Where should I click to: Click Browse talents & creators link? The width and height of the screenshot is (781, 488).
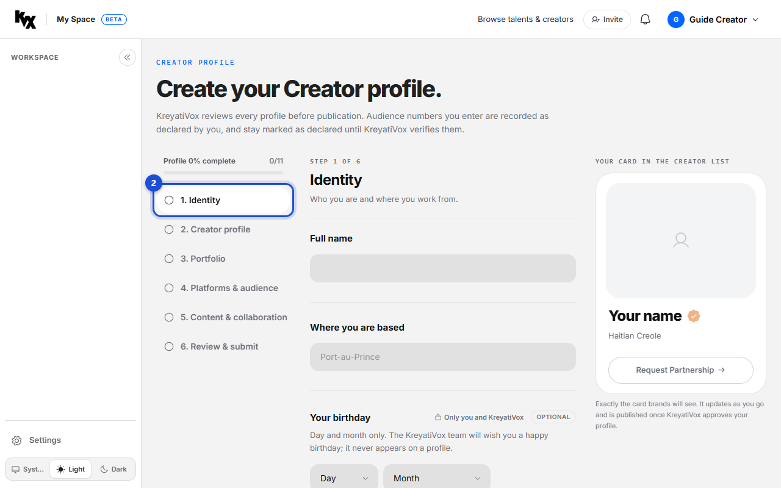[x=525, y=20]
